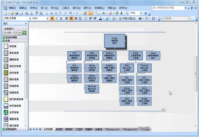The width and height of the screenshot is (199, 137).
Task: Click the Print icon in the toolbar
Action: [26, 13]
